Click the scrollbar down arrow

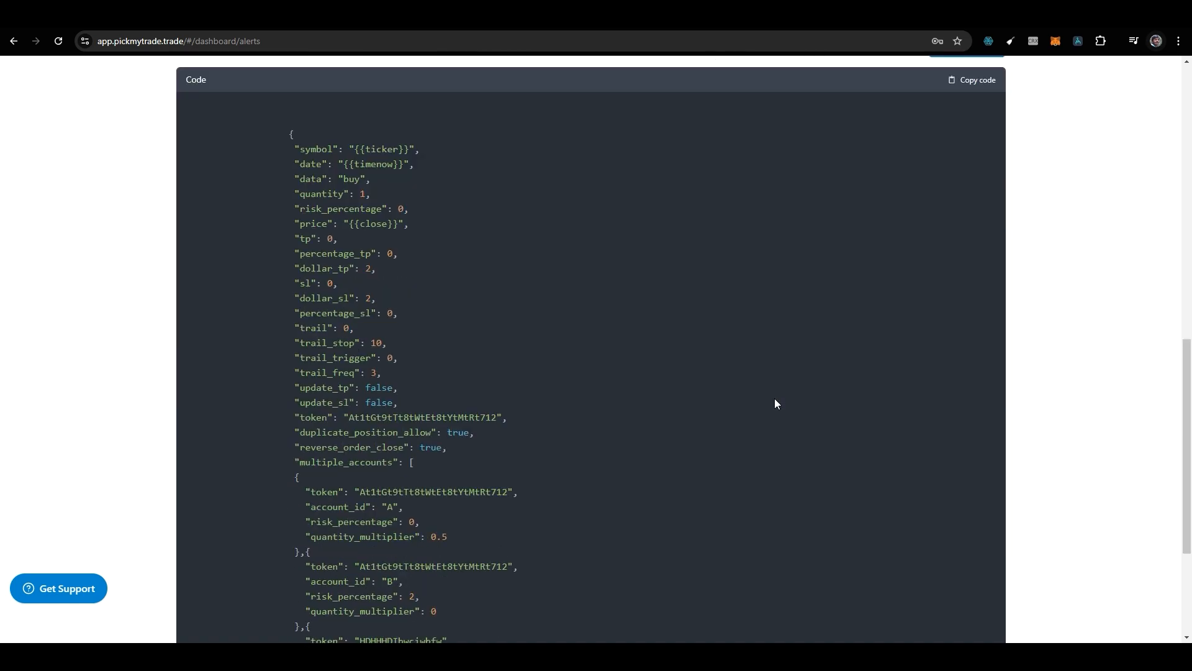pos(1186,637)
